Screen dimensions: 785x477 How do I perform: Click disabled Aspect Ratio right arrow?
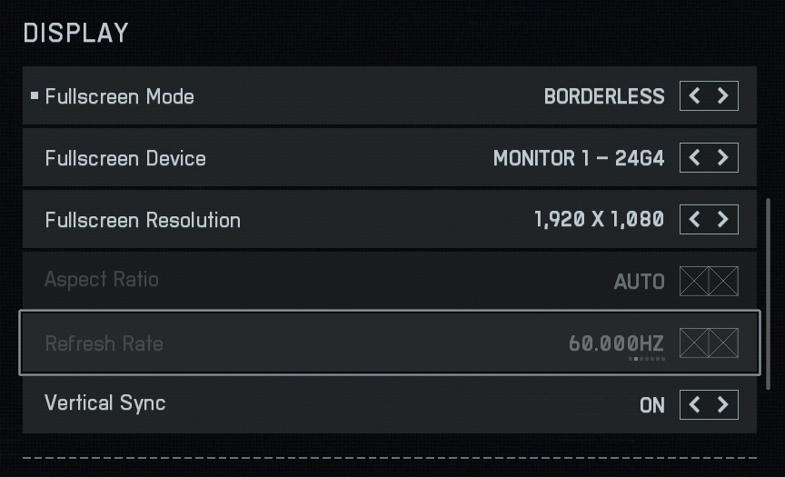(723, 281)
